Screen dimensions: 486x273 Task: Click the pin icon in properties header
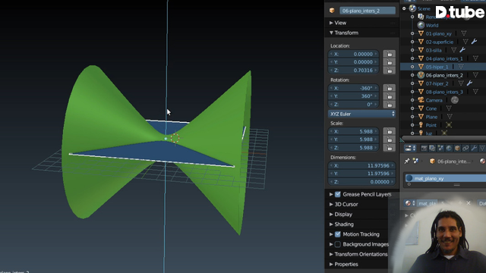coord(407,161)
